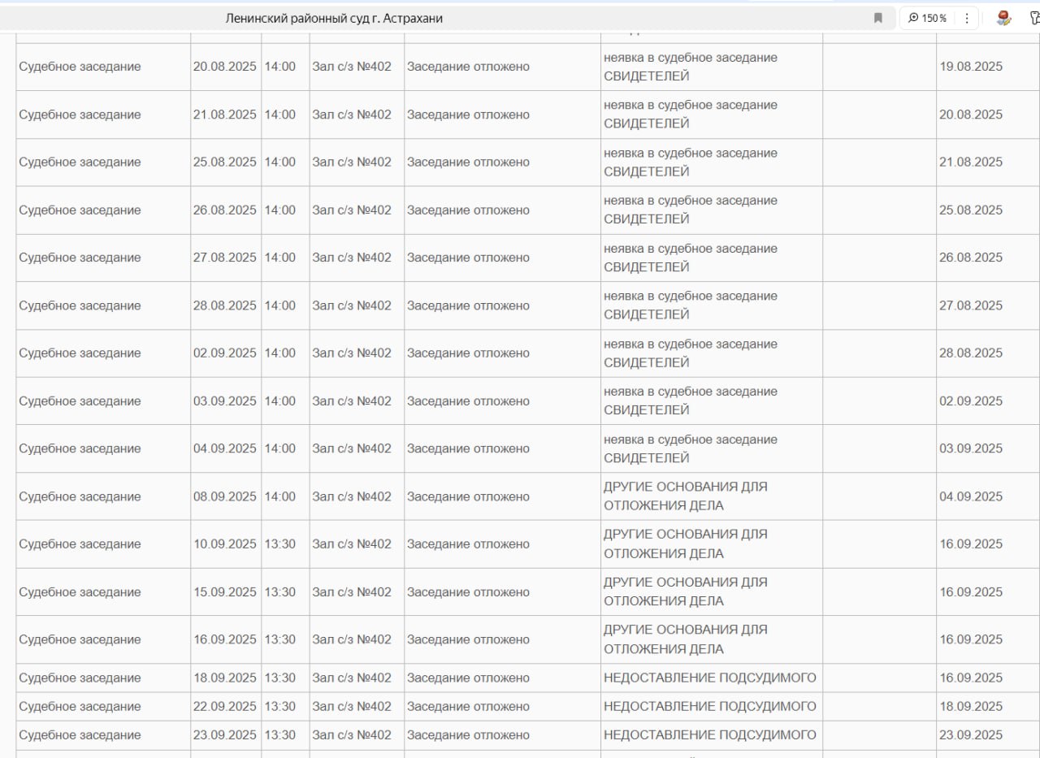Click the 14:00 time in the 21.08.2025 hearing row
The height and width of the screenshot is (758, 1040).
tap(280, 115)
